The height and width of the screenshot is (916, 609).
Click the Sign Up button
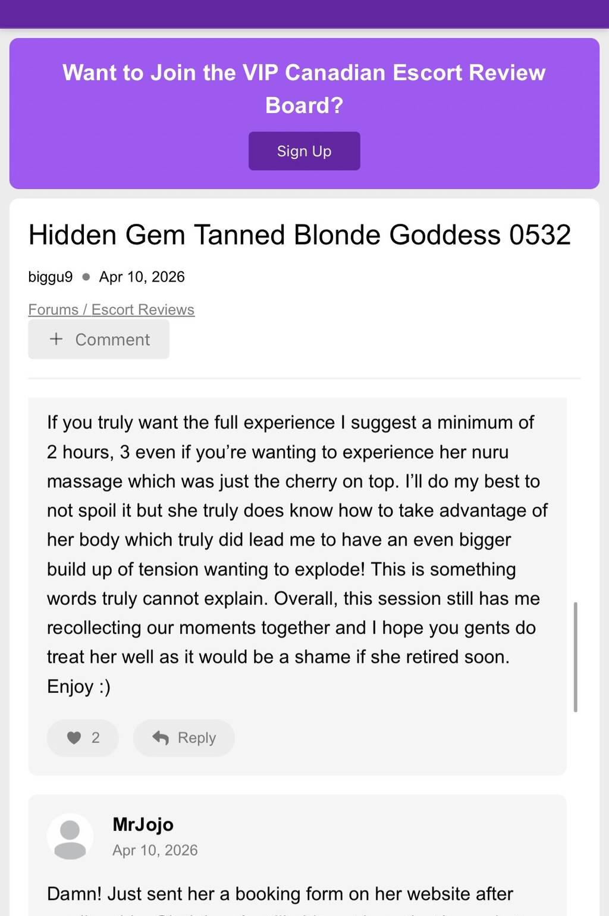pos(304,151)
